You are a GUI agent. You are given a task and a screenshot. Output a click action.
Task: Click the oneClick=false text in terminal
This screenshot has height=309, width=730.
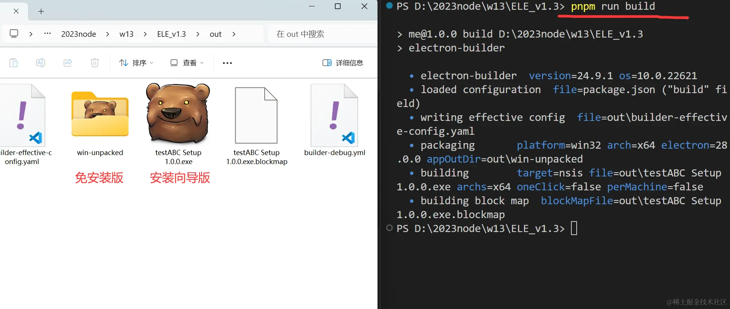pos(559,187)
